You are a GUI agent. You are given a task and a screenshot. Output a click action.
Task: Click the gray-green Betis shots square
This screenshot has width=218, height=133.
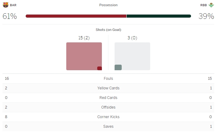click(118, 67)
